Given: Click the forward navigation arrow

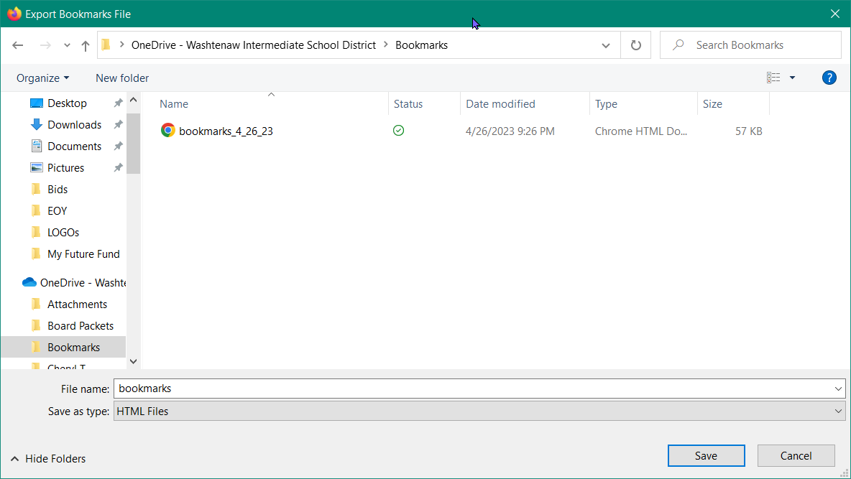Looking at the screenshot, I should 45,45.
